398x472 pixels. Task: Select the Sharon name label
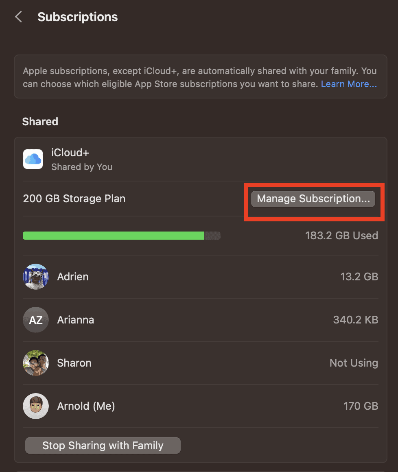[74, 363]
